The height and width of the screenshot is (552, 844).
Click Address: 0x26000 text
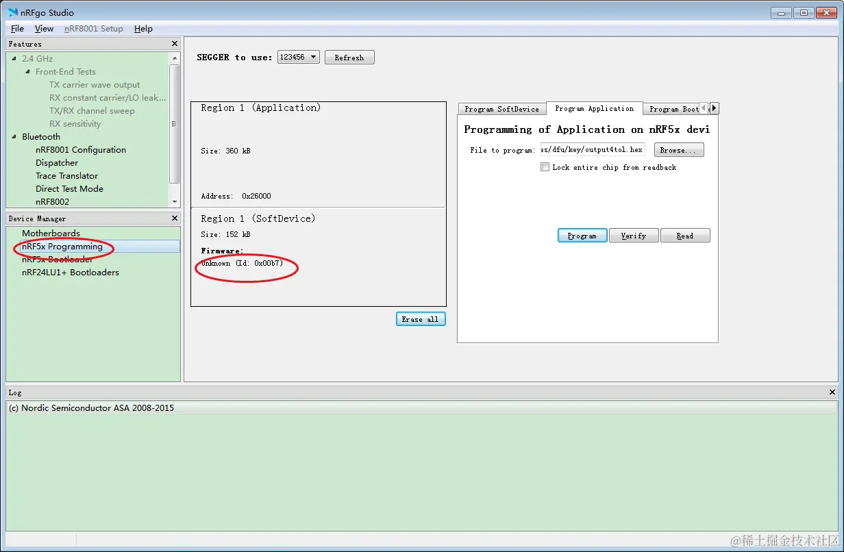(x=236, y=196)
